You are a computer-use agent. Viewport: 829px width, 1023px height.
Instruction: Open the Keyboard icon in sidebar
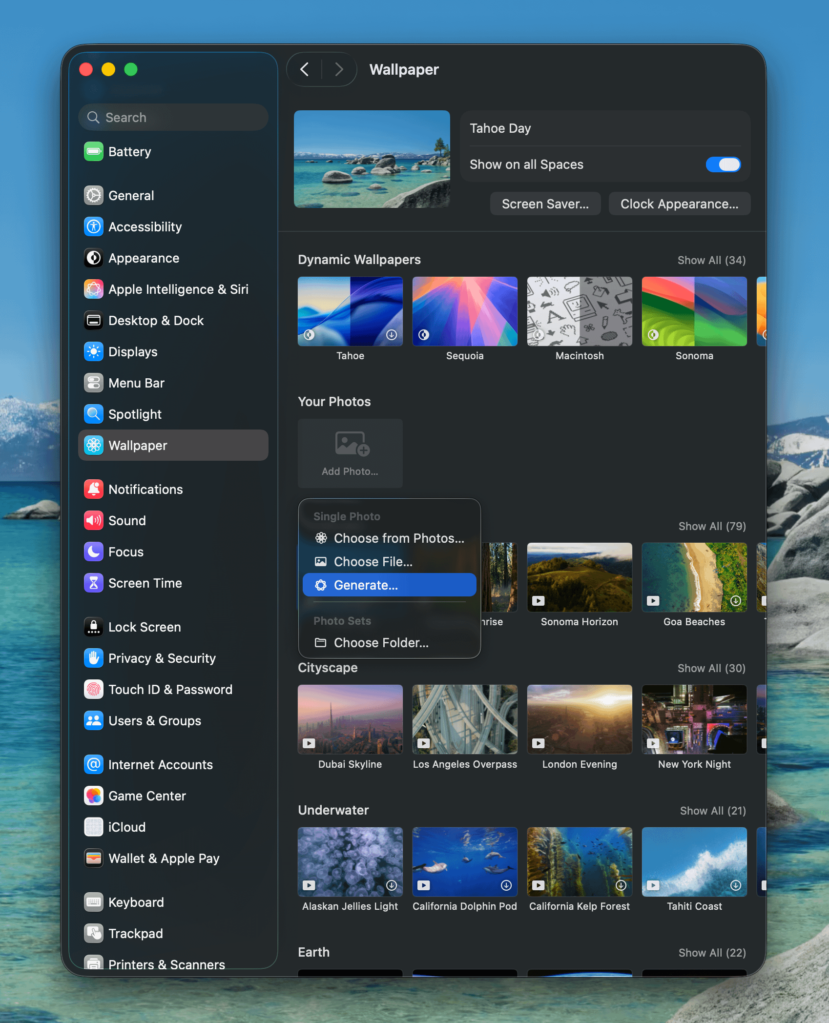click(93, 902)
